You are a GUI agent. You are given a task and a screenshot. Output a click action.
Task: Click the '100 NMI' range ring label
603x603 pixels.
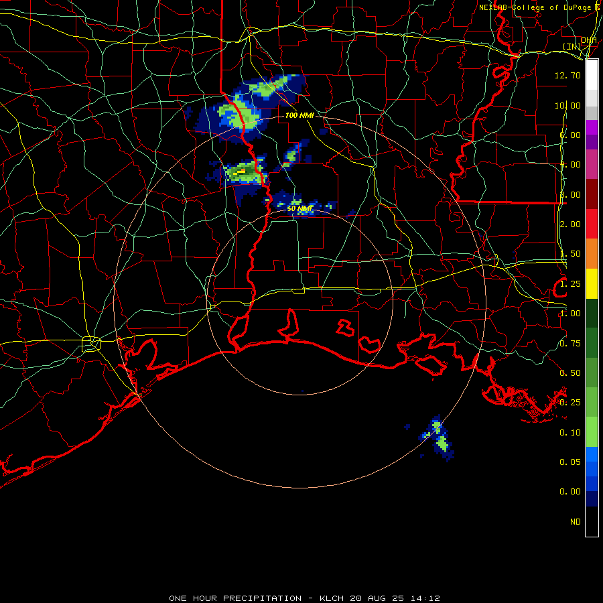click(299, 115)
